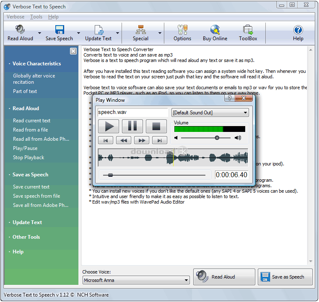Click Read all from Adobe Ph... link
Screen dimensions: 319x302
[41, 139]
